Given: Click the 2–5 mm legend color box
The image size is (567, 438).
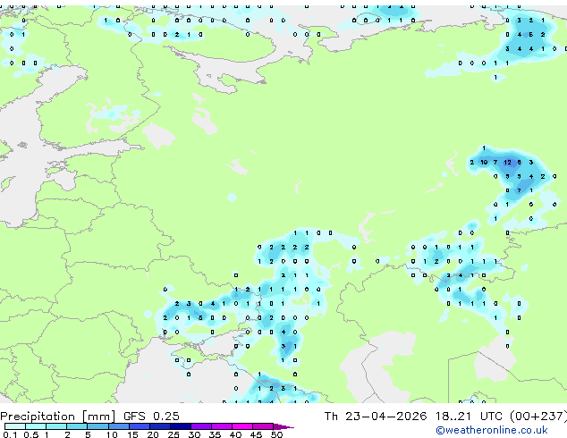Looking at the screenshot, I should point(77,426).
